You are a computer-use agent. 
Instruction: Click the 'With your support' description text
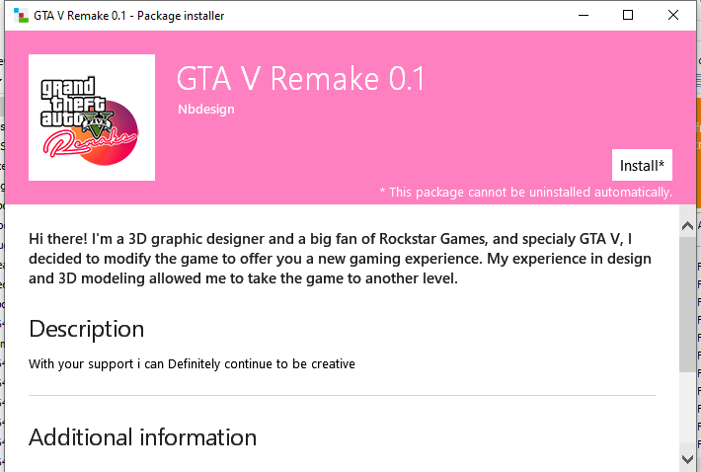click(192, 364)
